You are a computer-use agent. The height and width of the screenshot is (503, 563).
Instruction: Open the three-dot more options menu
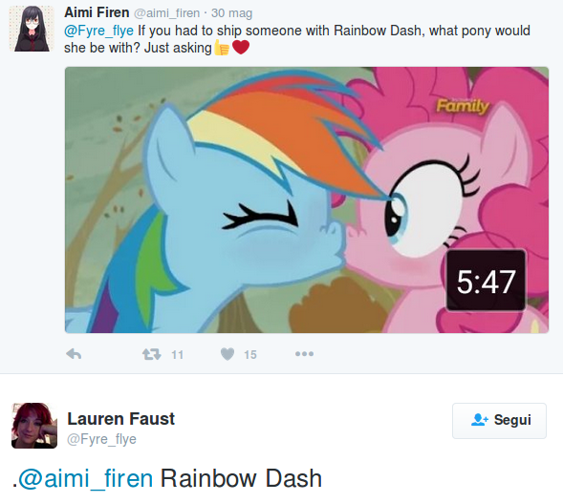pyautogui.click(x=304, y=354)
